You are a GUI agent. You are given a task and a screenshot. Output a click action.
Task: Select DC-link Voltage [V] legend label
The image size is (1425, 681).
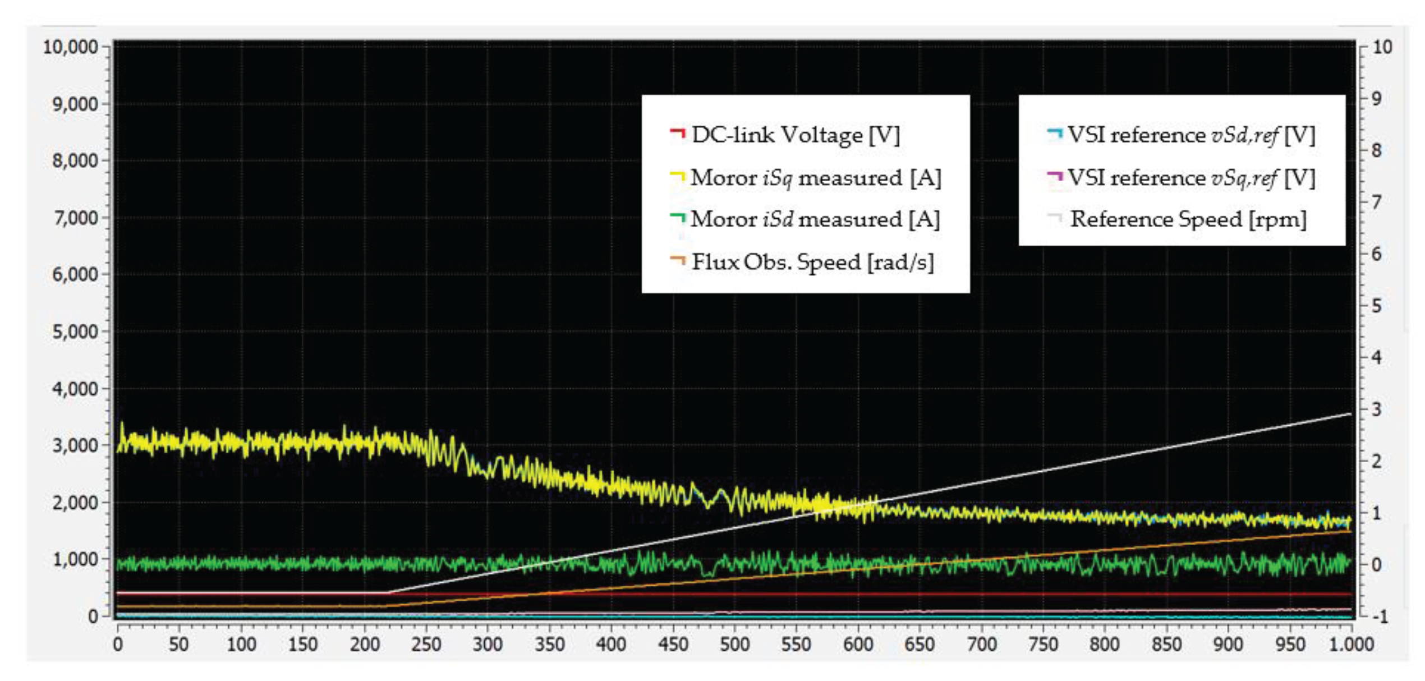click(796, 135)
